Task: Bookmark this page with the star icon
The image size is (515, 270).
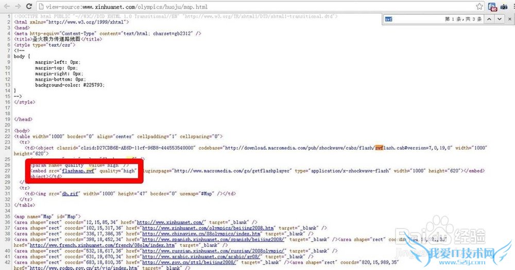Action: pyautogui.click(x=479, y=6)
